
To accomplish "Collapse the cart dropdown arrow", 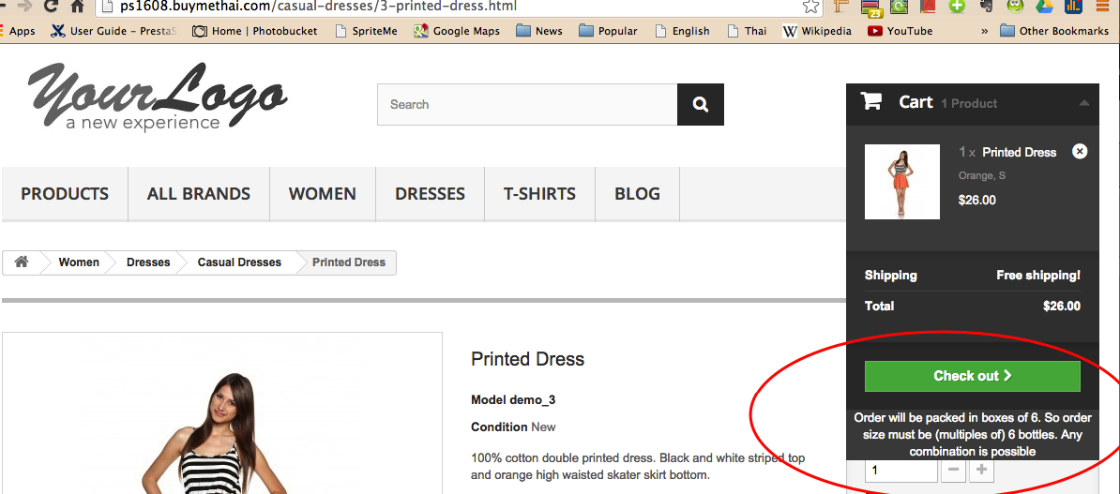I will [x=1084, y=103].
